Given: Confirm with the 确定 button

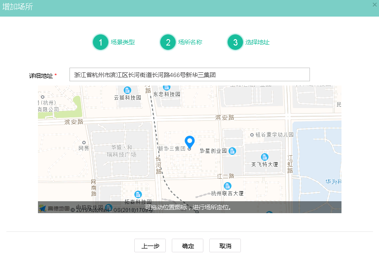Looking at the screenshot, I should [x=188, y=245].
